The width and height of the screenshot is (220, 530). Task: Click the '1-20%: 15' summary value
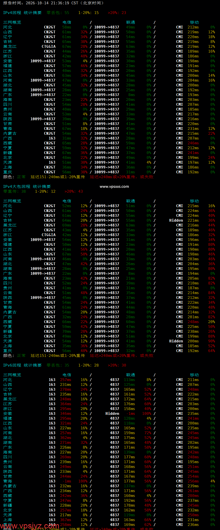coord(89,13)
